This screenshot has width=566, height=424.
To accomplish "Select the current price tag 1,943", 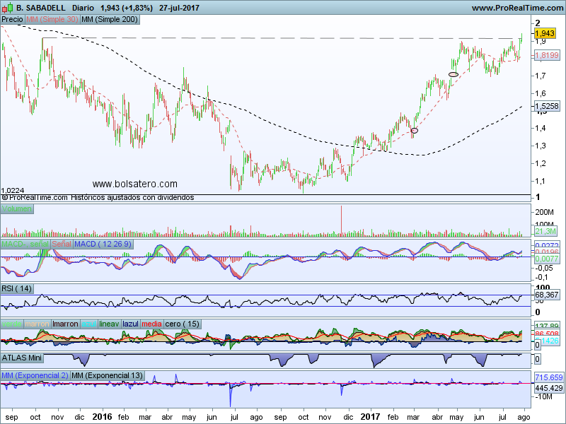I will click(544, 33).
